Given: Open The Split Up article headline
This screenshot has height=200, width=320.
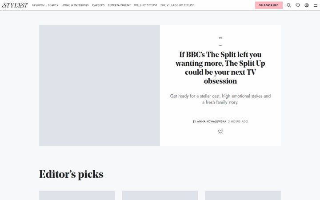Looking at the screenshot, I should pos(220,68).
